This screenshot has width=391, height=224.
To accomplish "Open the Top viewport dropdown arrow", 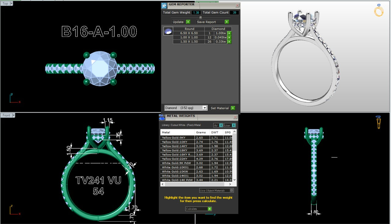I will 11,3.
